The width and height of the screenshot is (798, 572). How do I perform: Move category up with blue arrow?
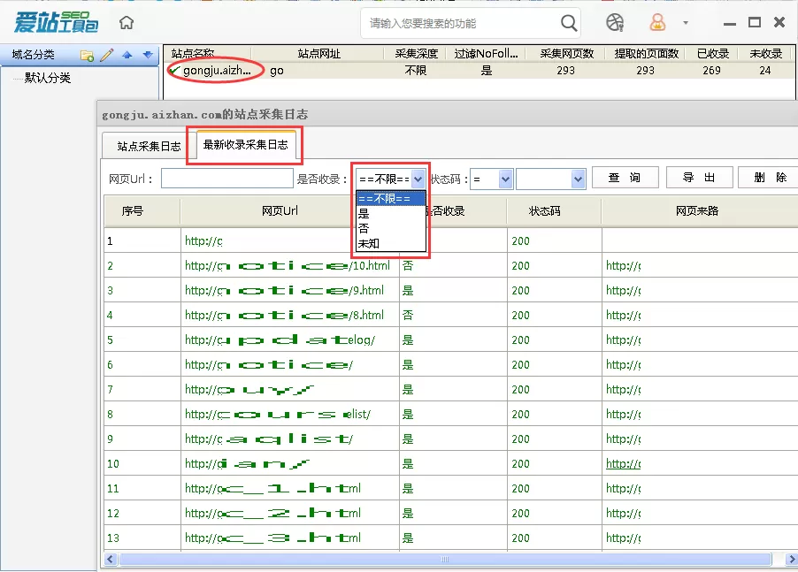pos(127,55)
